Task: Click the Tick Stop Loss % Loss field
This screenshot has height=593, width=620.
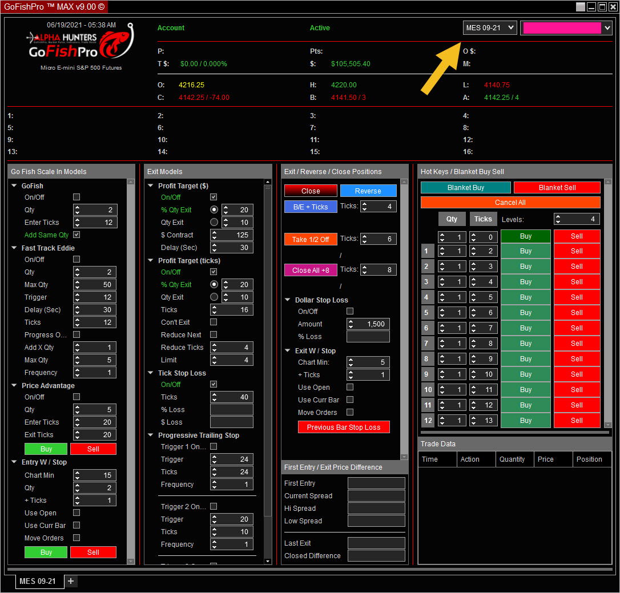Action: tap(232, 410)
